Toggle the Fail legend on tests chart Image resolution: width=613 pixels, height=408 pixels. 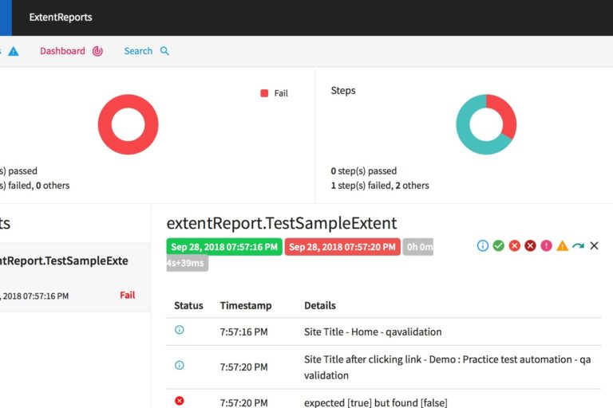pyautogui.click(x=274, y=93)
